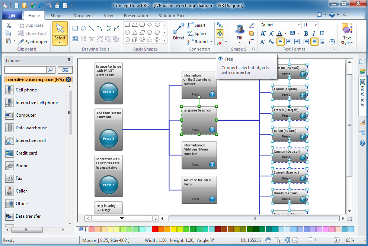Apply superscript formatting
Viewport: 368px width, 246px height.
(263, 42)
